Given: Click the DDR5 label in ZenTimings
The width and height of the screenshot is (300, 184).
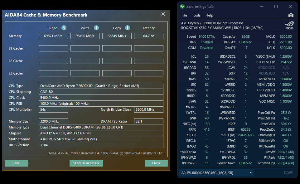Looking at the screenshot, I should 288,173.
